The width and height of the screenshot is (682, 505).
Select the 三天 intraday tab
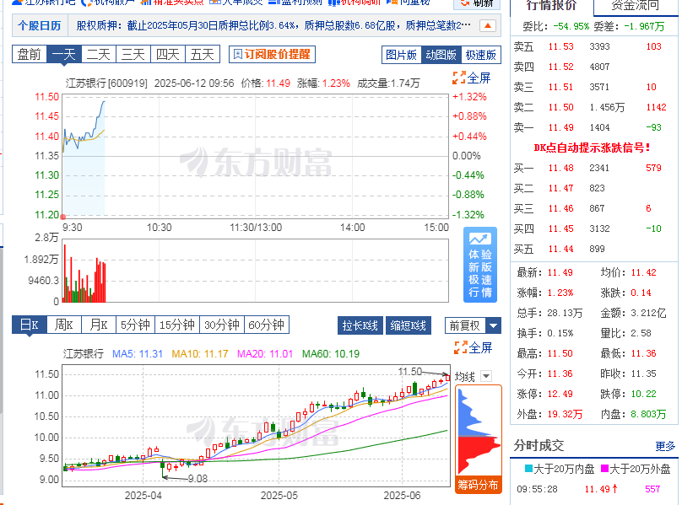pyautogui.click(x=133, y=54)
